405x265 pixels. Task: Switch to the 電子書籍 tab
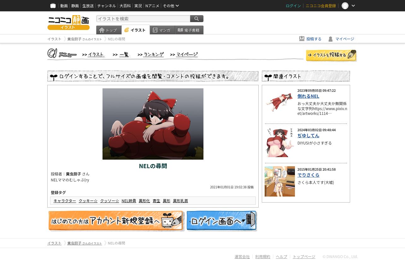(x=189, y=30)
